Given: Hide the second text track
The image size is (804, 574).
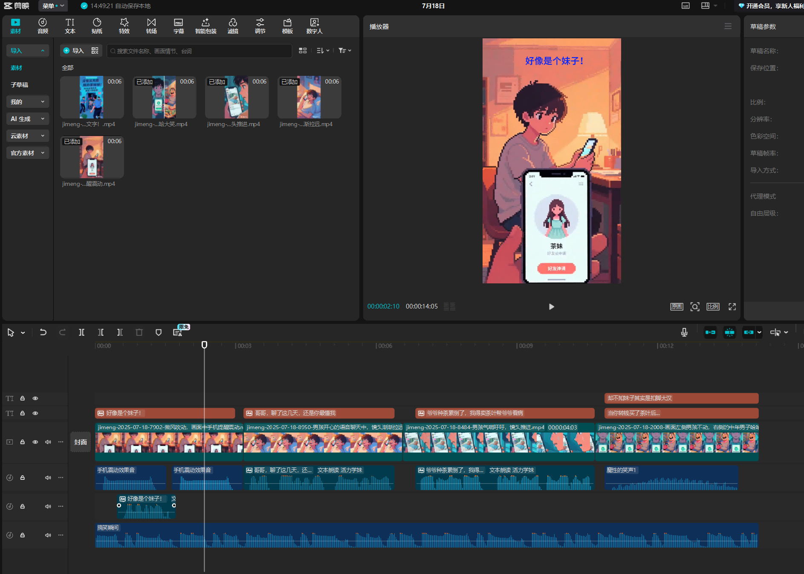Looking at the screenshot, I should 35,413.
